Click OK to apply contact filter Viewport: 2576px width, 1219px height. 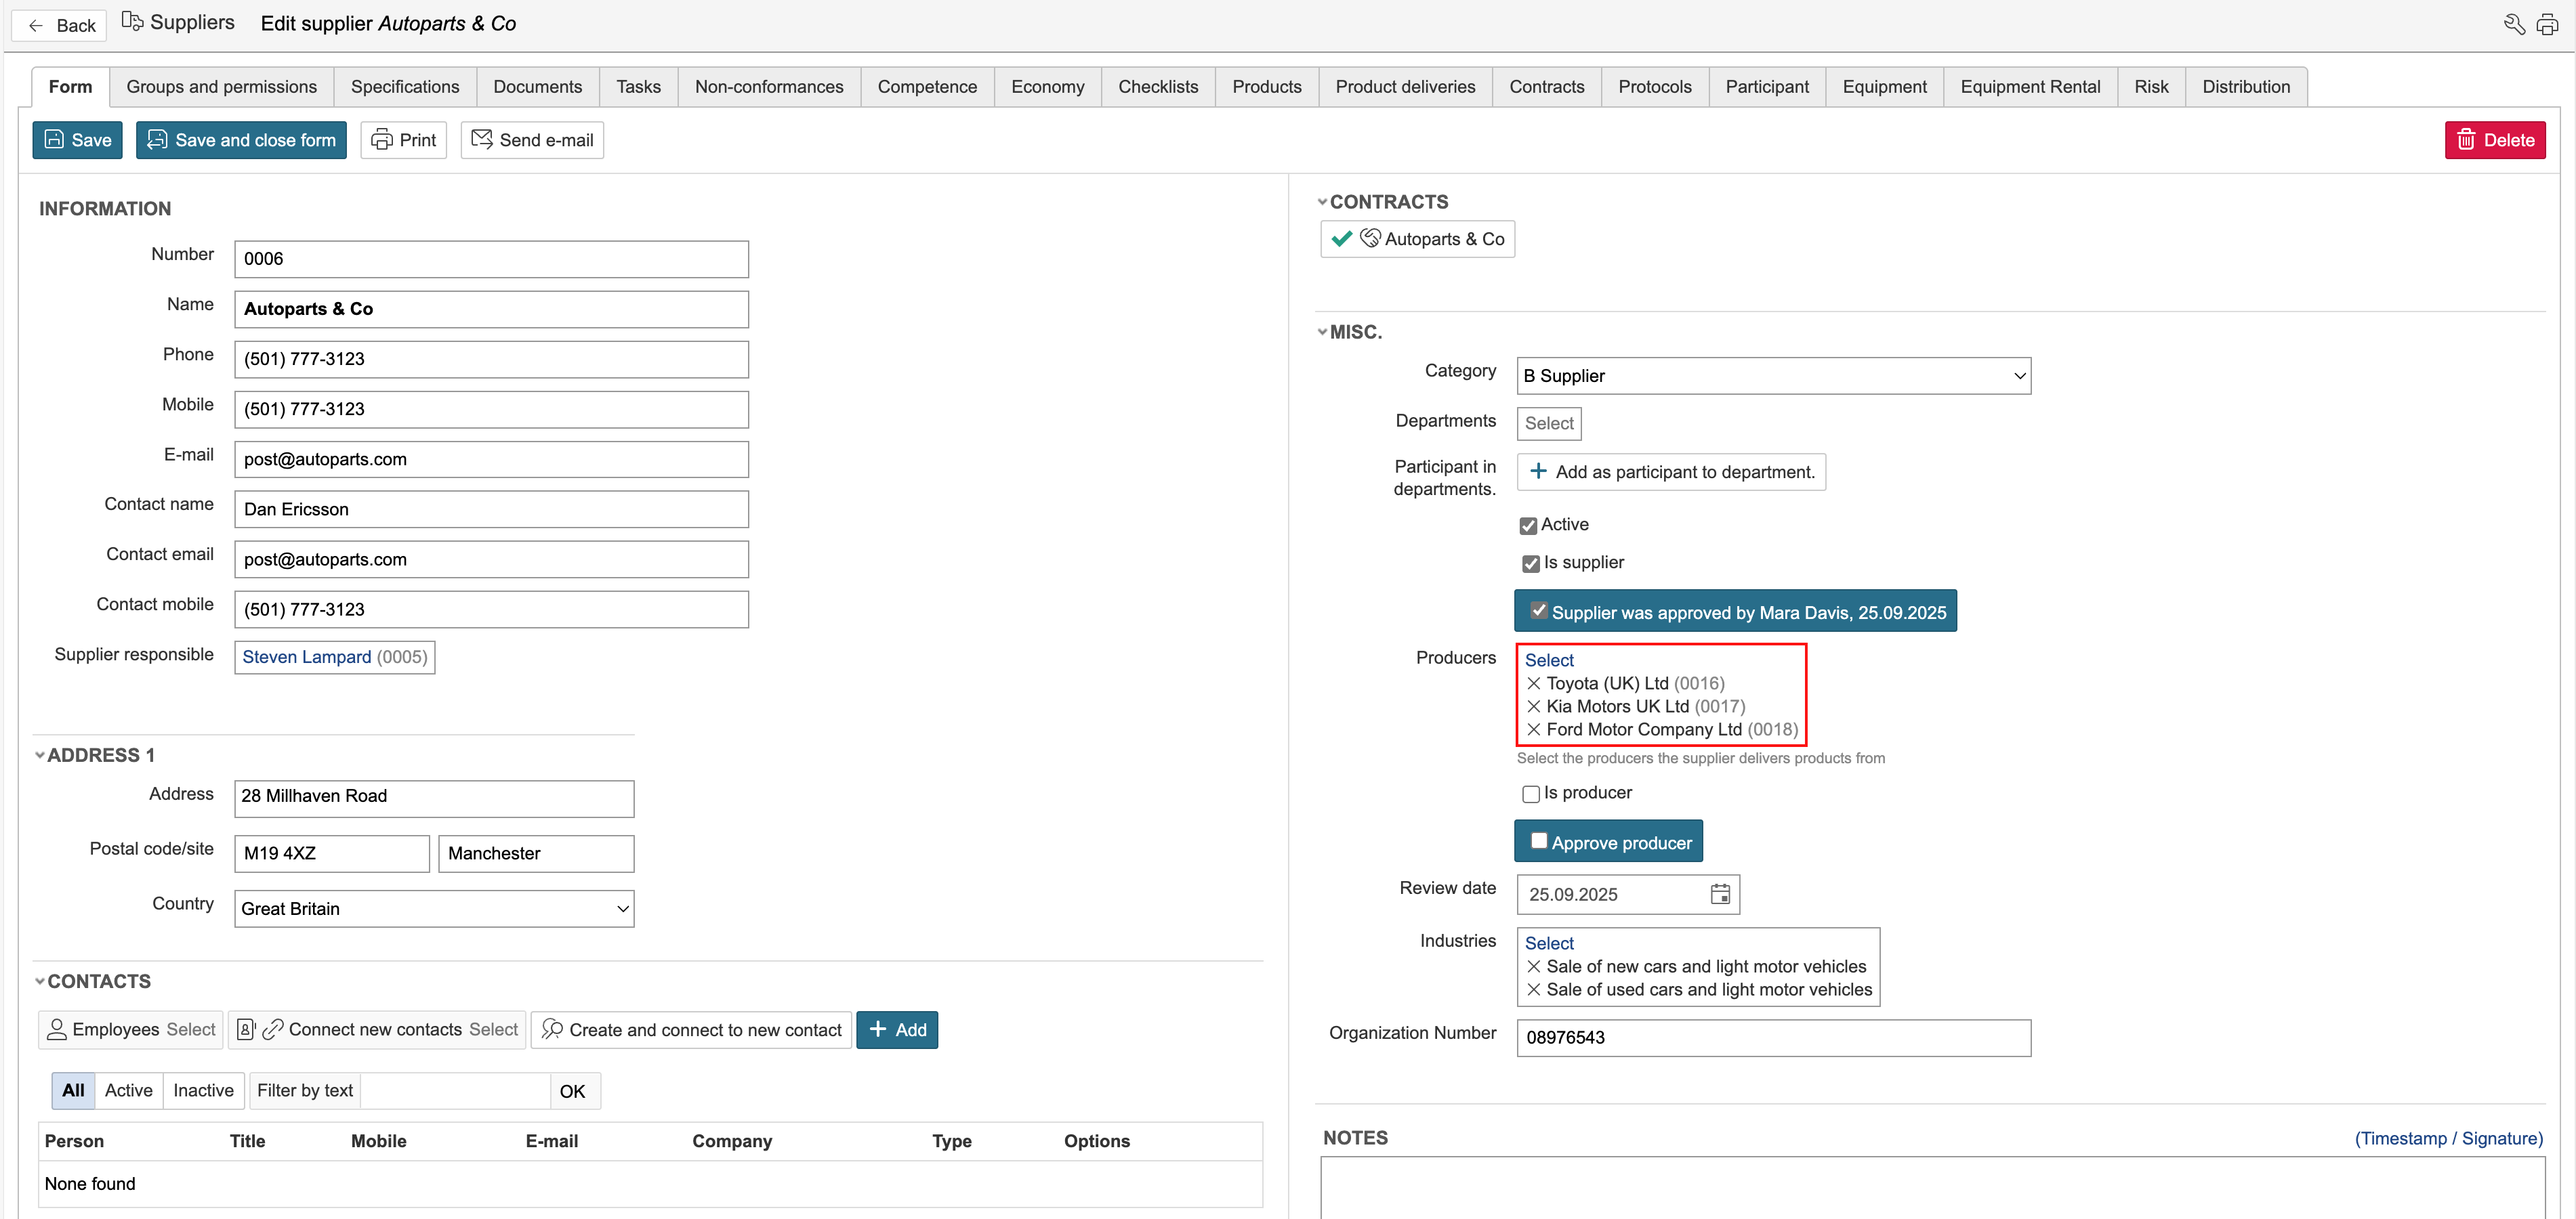[573, 1091]
